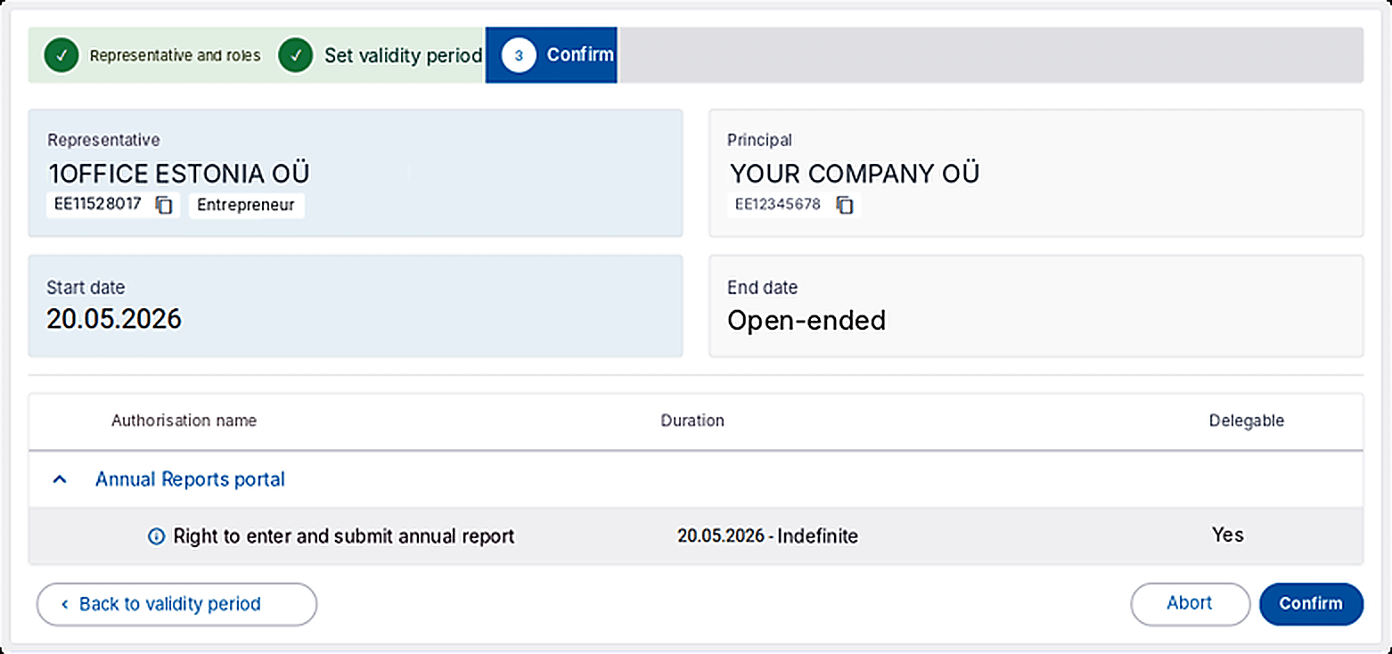This screenshot has height=654, width=1392.
Task: Click the Duration column header
Action: tap(692, 421)
